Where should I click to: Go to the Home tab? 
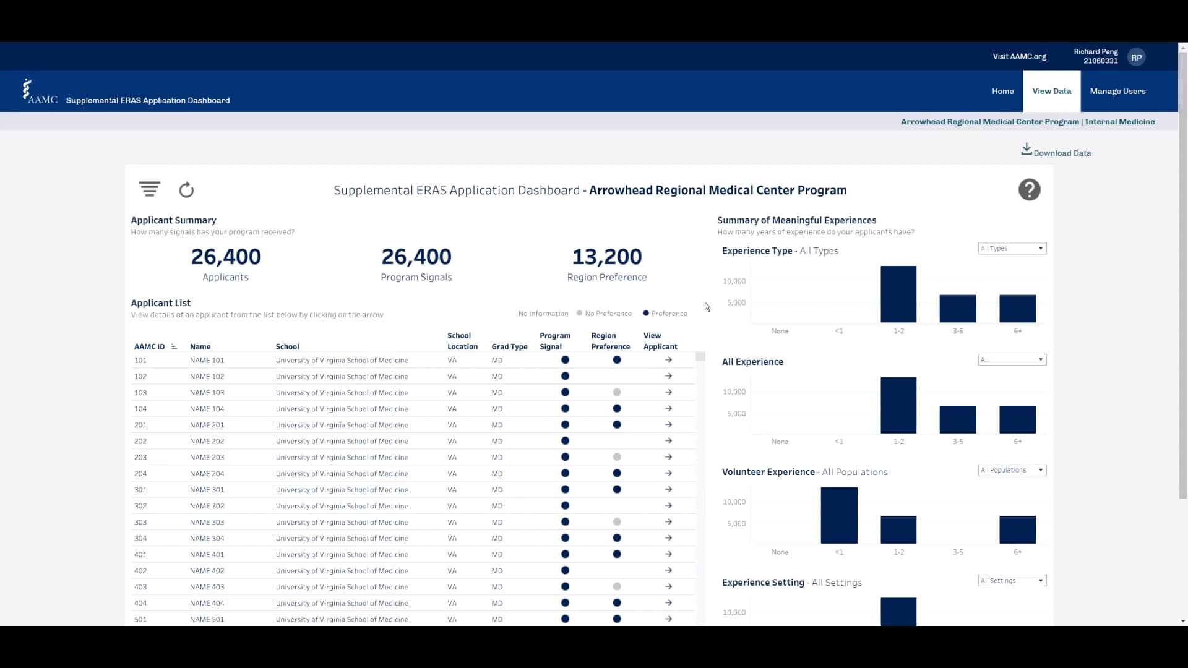(x=1002, y=91)
